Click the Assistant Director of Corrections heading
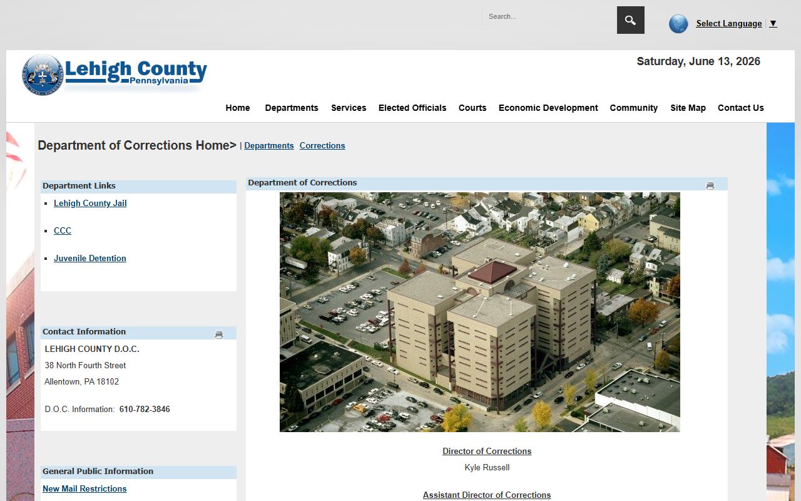801x501 pixels. [487, 495]
